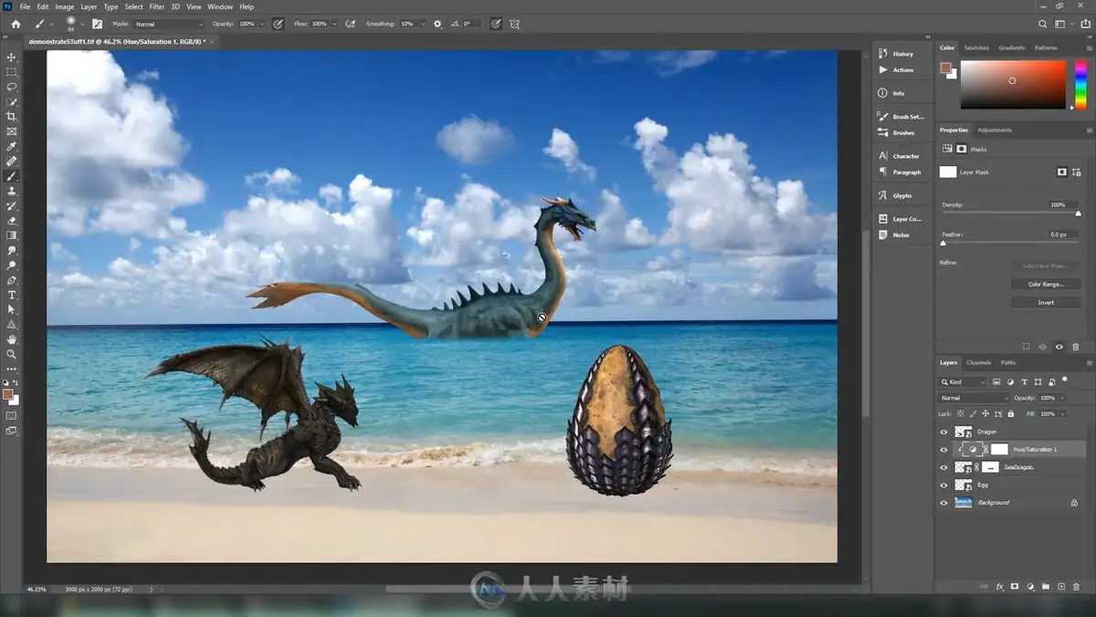The height and width of the screenshot is (617, 1096).
Task: Select the Gradient tool
Action: pyautogui.click(x=12, y=235)
